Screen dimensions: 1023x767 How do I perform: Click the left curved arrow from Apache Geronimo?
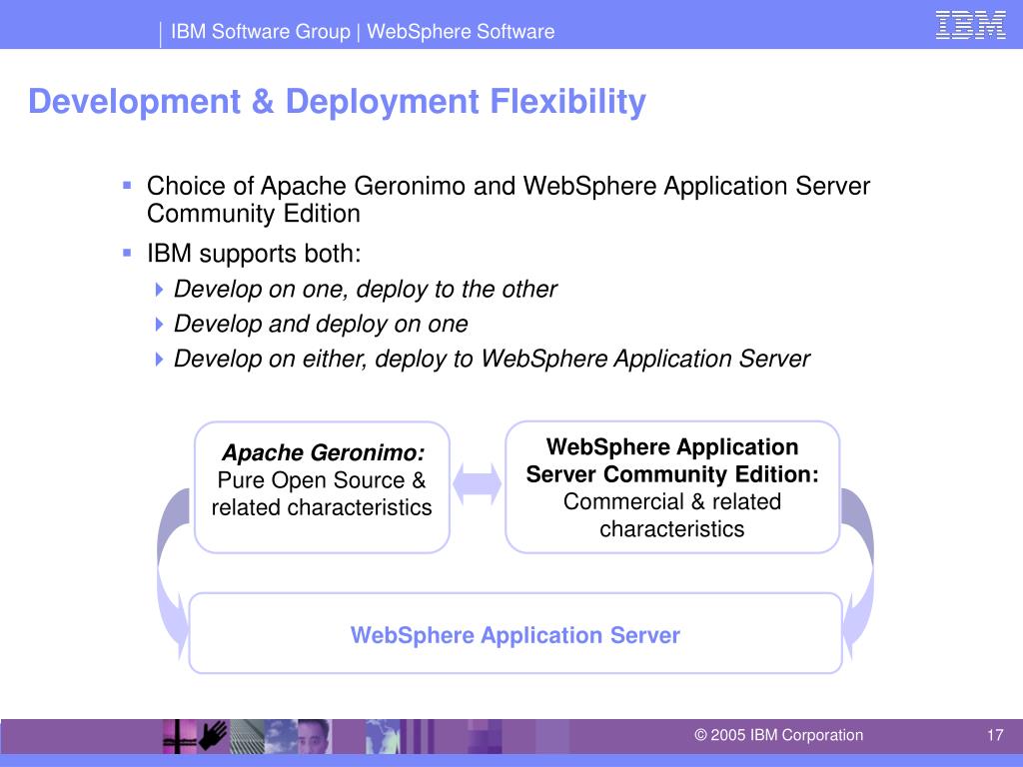[173, 574]
